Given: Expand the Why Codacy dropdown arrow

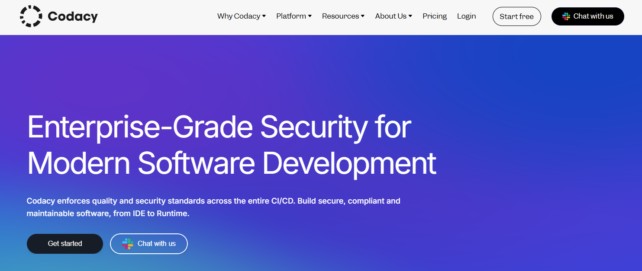Looking at the screenshot, I should (264, 16).
